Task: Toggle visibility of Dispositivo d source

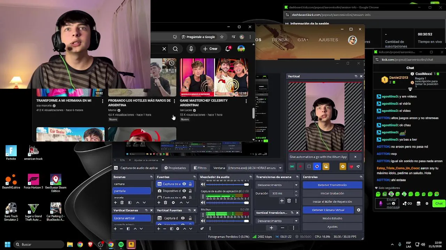Action: click(x=184, y=191)
